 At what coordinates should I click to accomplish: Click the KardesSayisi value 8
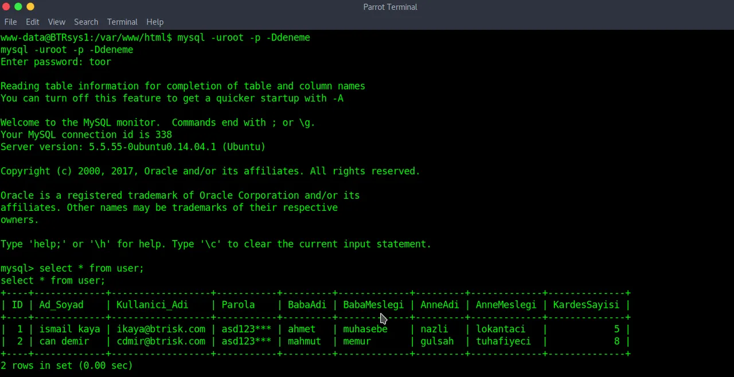pyautogui.click(x=616, y=341)
